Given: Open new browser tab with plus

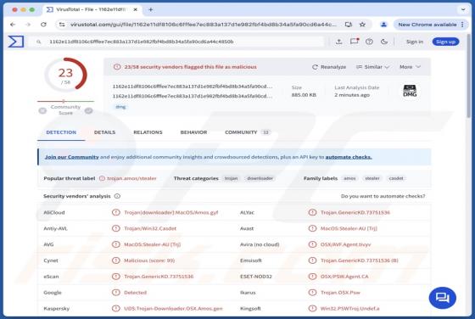Looking at the screenshot, I should click(x=151, y=9).
